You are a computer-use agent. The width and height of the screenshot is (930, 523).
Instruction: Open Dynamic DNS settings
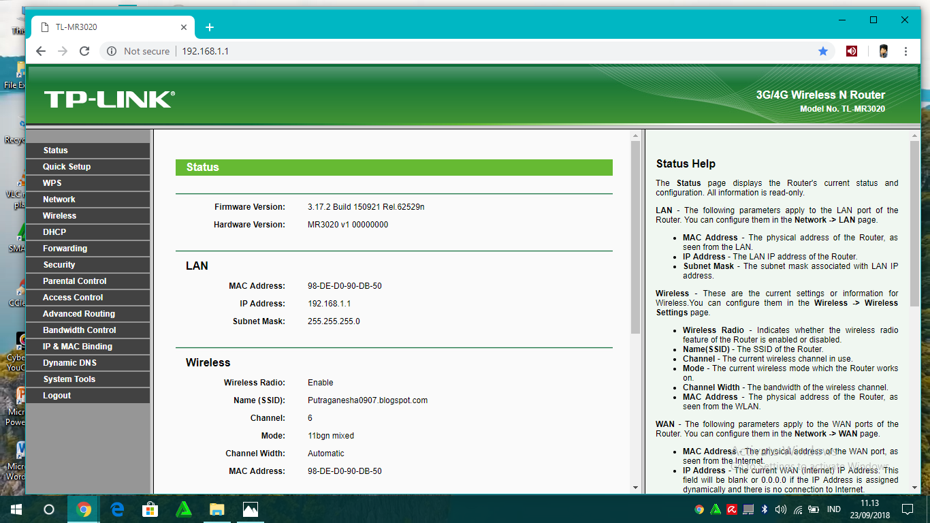click(87, 363)
